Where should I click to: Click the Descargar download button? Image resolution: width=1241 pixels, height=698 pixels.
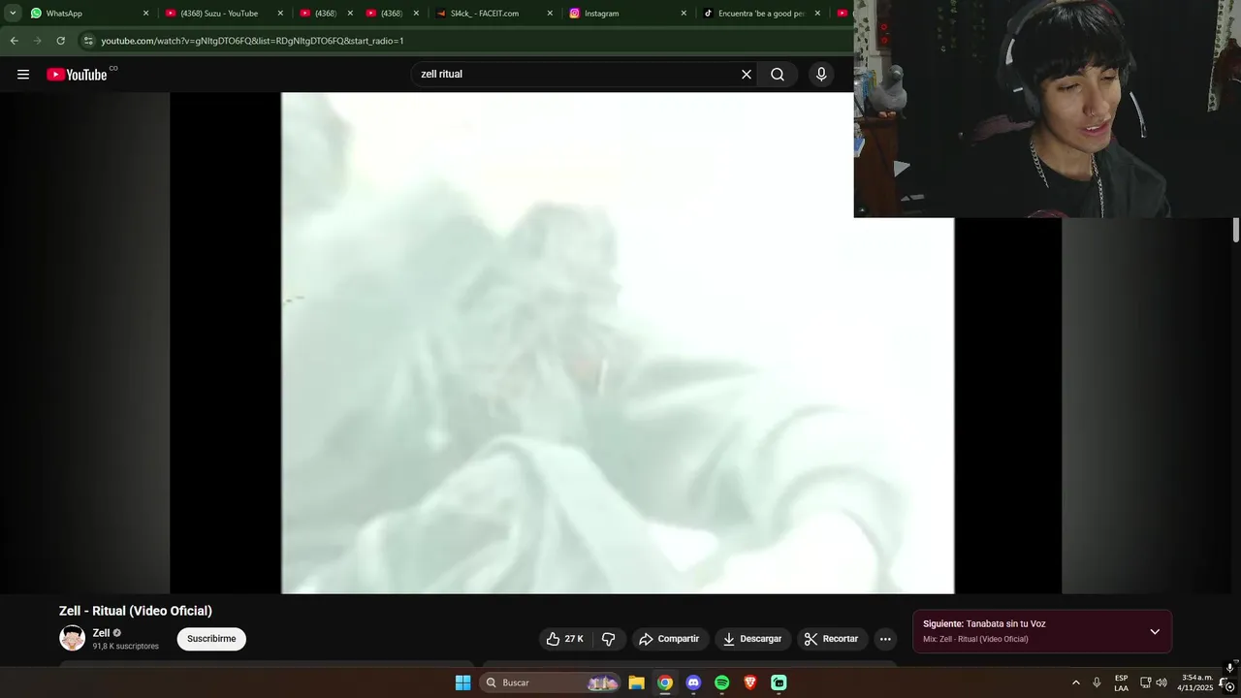tap(753, 639)
